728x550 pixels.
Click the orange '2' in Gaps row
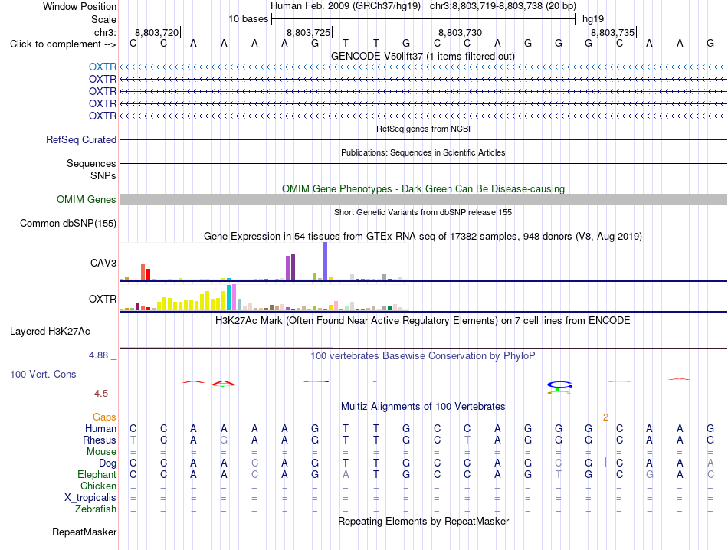[x=605, y=417]
